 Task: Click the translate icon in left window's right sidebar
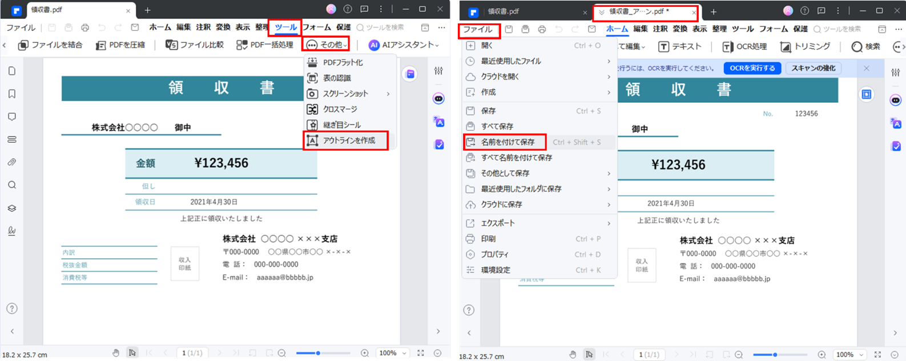point(438,122)
